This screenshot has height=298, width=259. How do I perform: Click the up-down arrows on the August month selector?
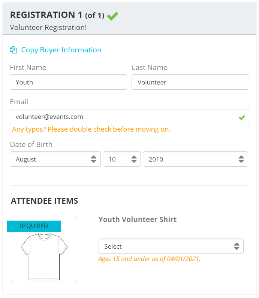93,159
